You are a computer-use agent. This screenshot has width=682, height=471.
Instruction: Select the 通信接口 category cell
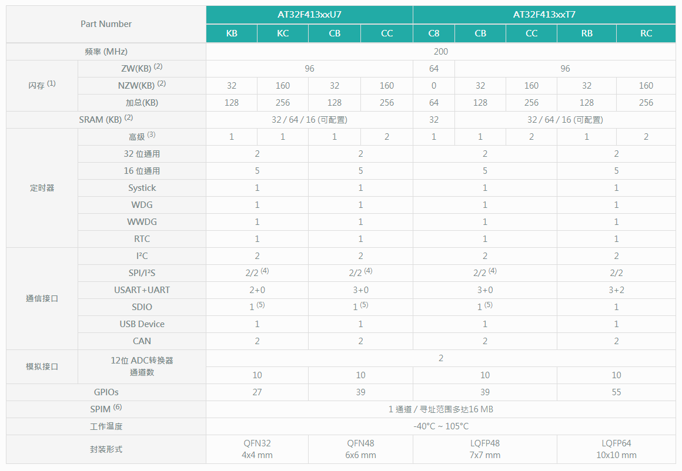[x=42, y=298]
